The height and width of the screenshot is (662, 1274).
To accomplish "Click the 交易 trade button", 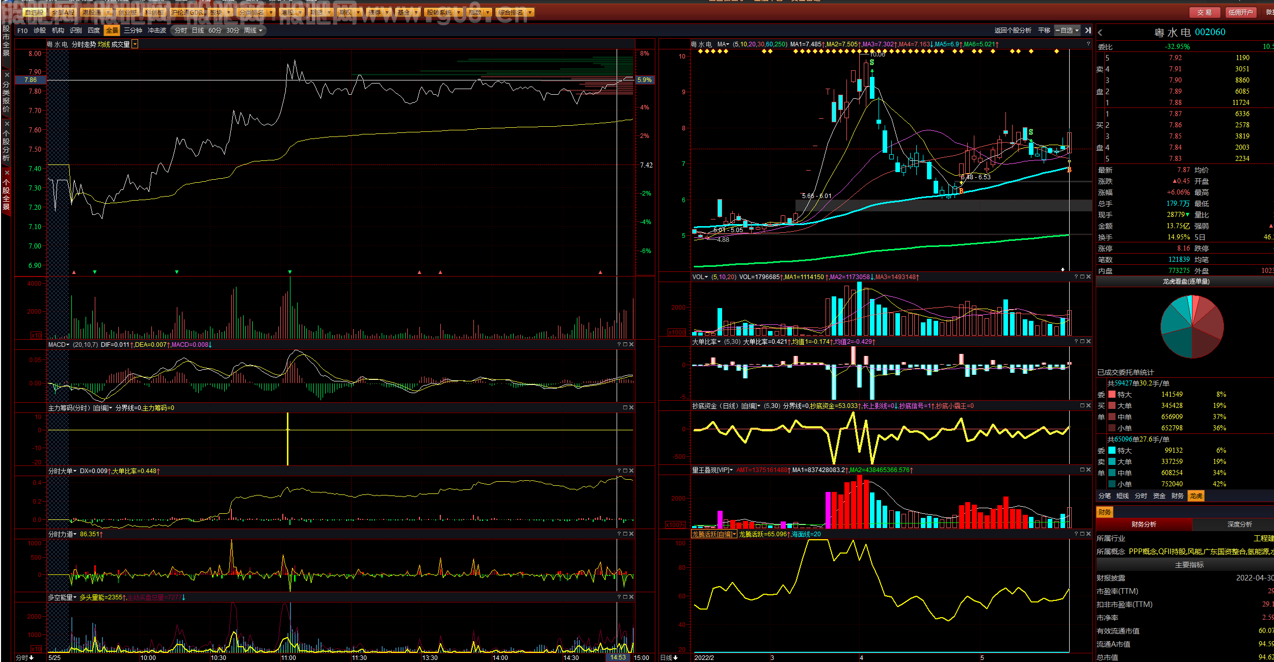I will (x=1205, y=12).
